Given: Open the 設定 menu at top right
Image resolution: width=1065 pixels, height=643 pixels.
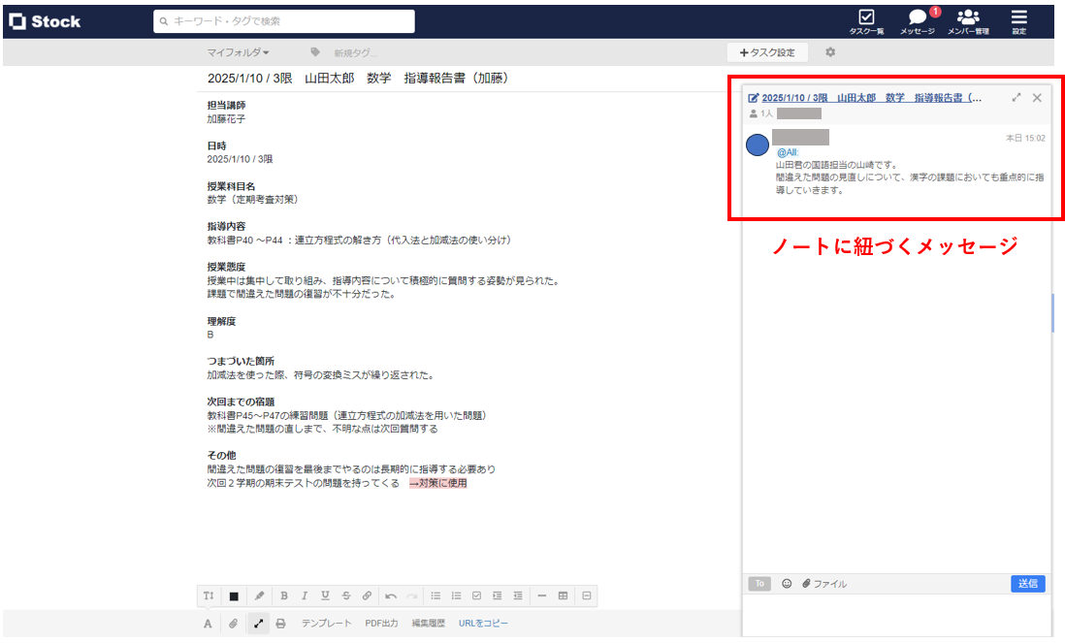Looking at the screenshot, I should 1017,20.
